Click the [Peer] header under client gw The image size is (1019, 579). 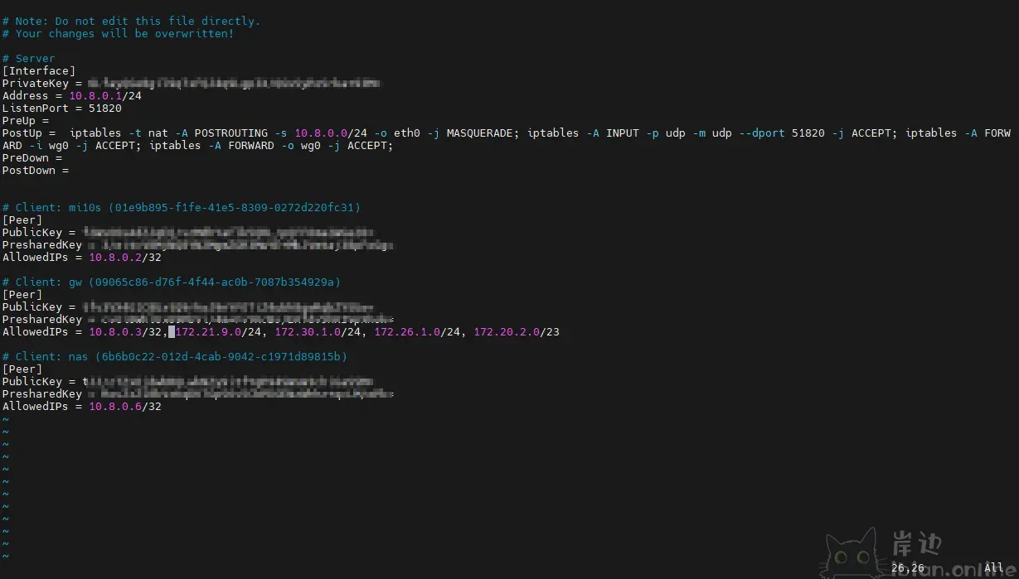[x=22, y=294]
